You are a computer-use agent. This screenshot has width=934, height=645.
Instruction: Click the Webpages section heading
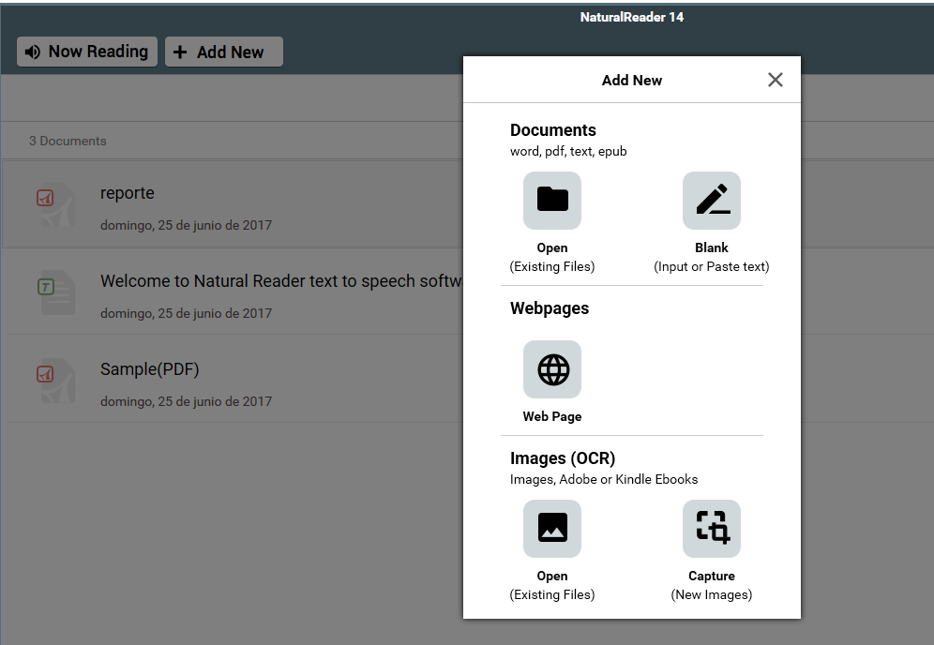tap(550, 307)
